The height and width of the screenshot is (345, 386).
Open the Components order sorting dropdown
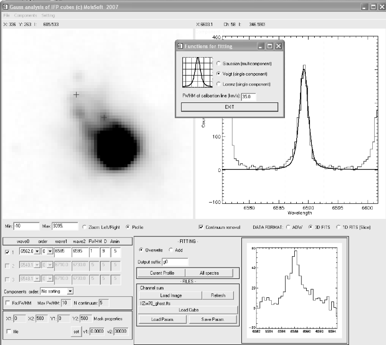point(70,291)
